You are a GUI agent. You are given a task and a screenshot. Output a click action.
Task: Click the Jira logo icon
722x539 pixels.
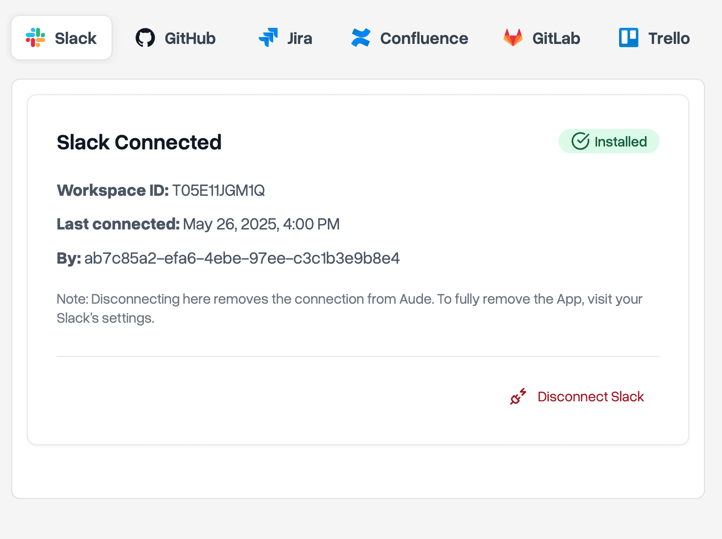tap(268, 38)
